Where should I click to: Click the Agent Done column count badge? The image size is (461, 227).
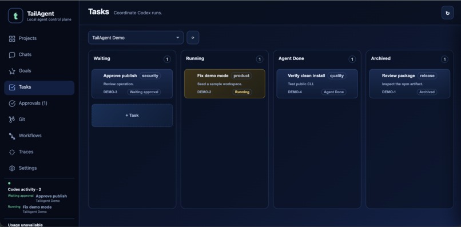pos(352,59)
